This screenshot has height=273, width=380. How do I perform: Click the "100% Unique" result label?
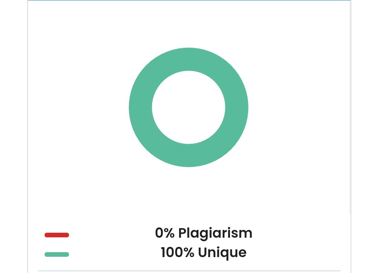tap(203, 253)
